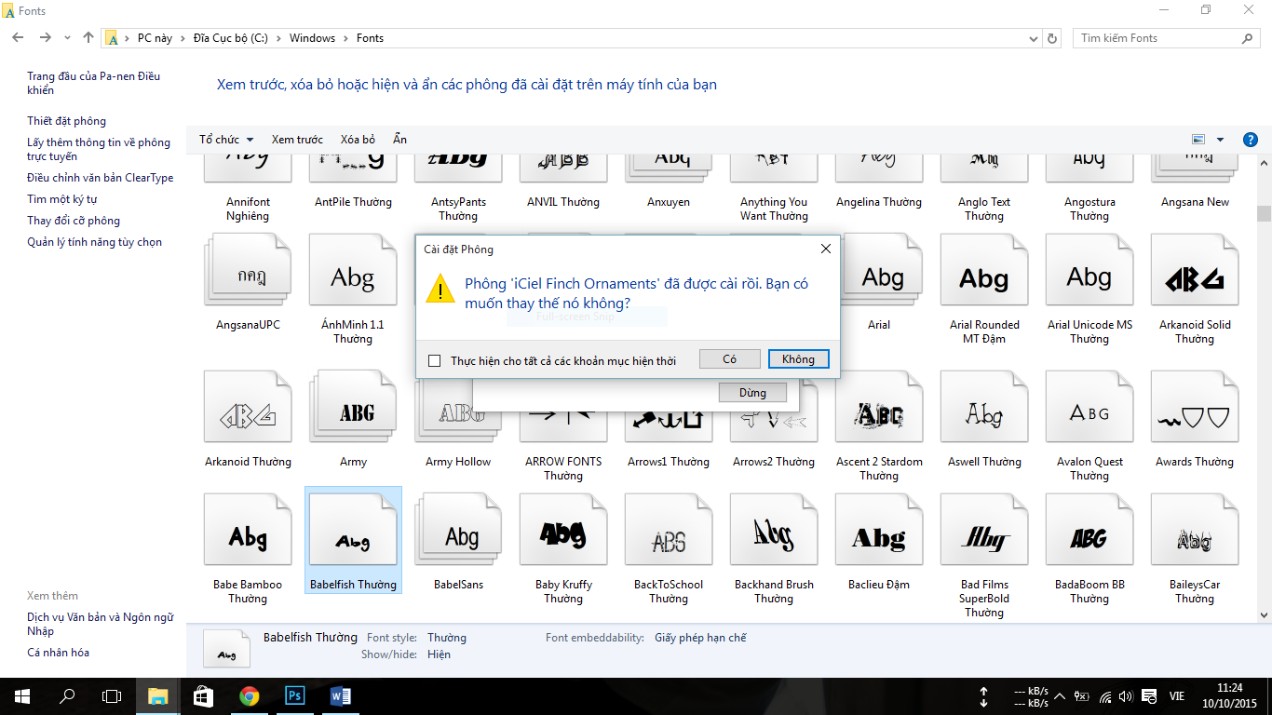Select the Baclieu Đậm font icon
Screen dimensions: 1272x715
click(879, 530)
